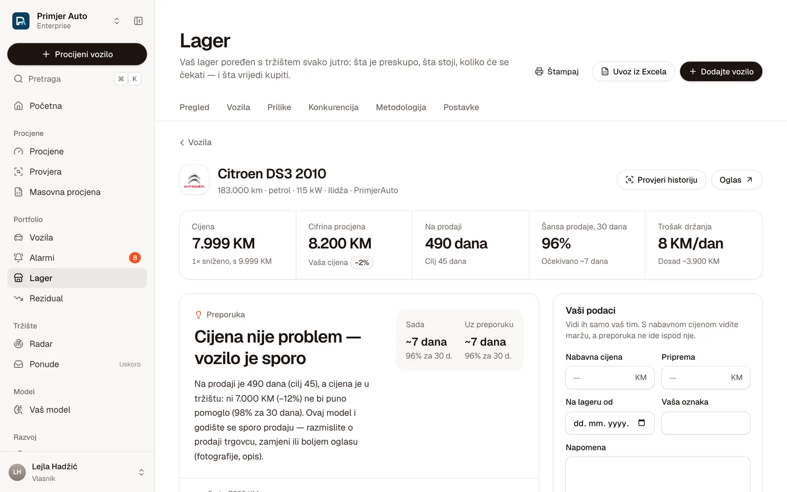
Task: Click the Nabavna cijena input field
Action: tap(610, 378)
